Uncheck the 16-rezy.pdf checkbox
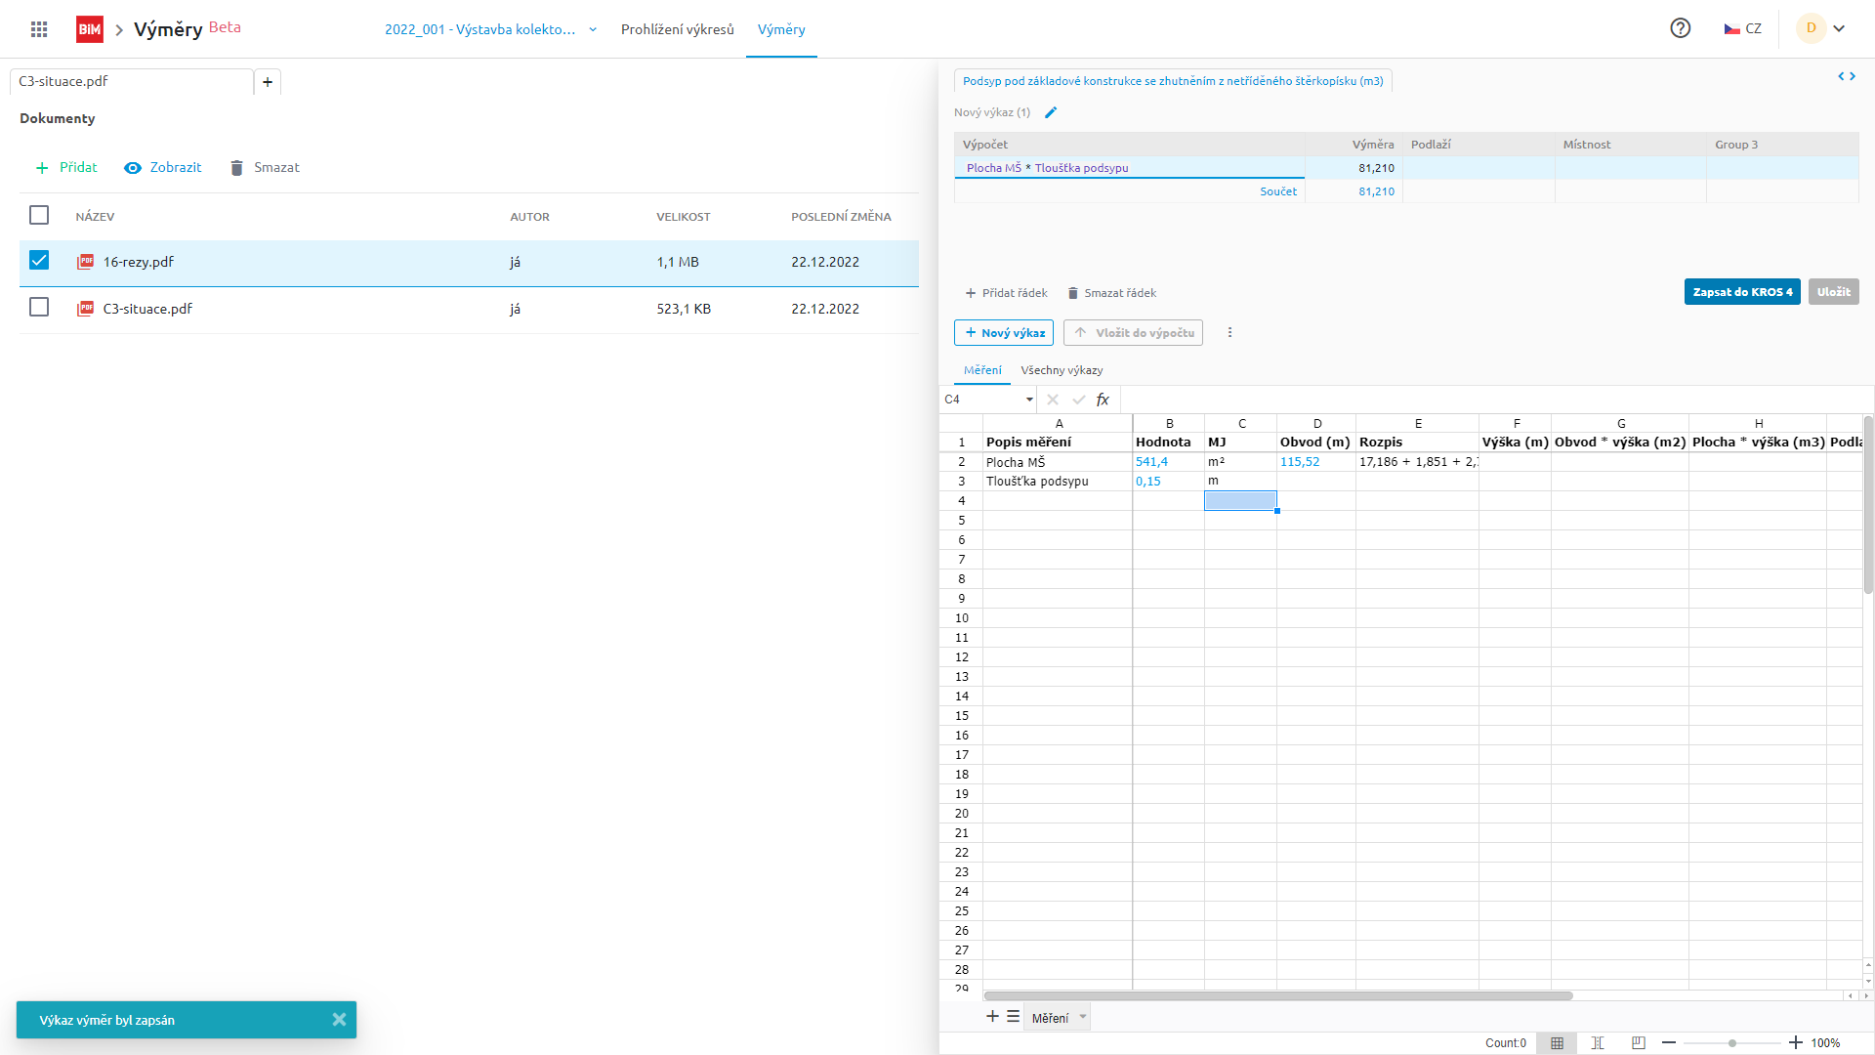 click(39, 260)
